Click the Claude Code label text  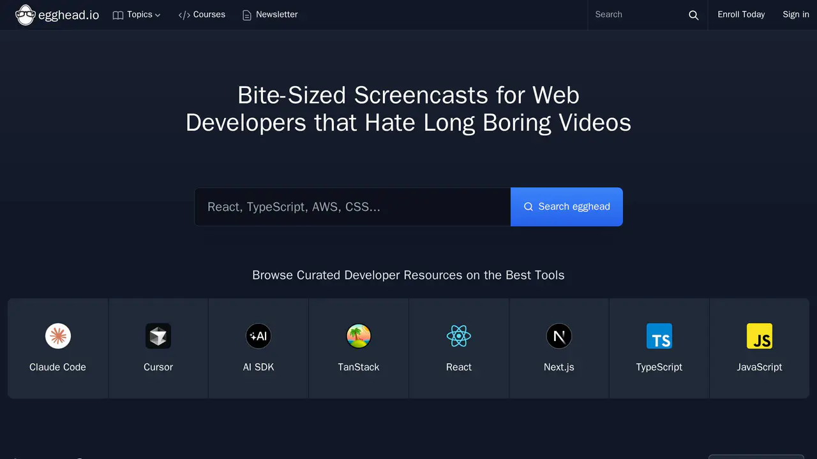click(57, 367)
